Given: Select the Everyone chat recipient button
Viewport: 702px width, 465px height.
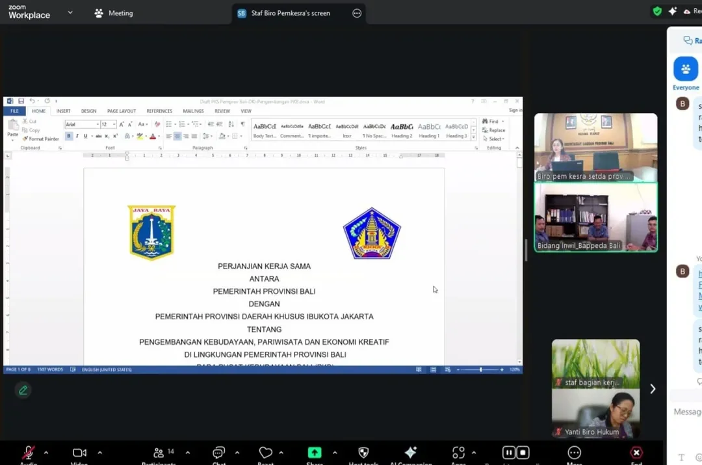Looking at the screenshot, I should [x=685, y=70].
